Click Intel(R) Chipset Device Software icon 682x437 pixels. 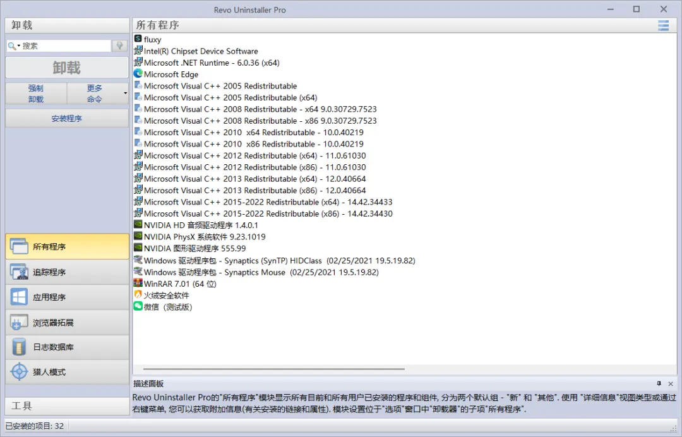[138, 51]
